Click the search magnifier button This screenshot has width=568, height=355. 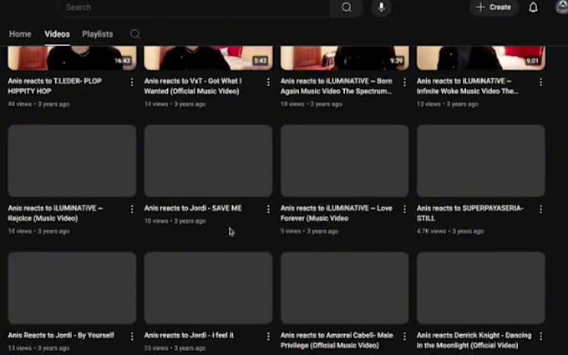tap(347, 8)
